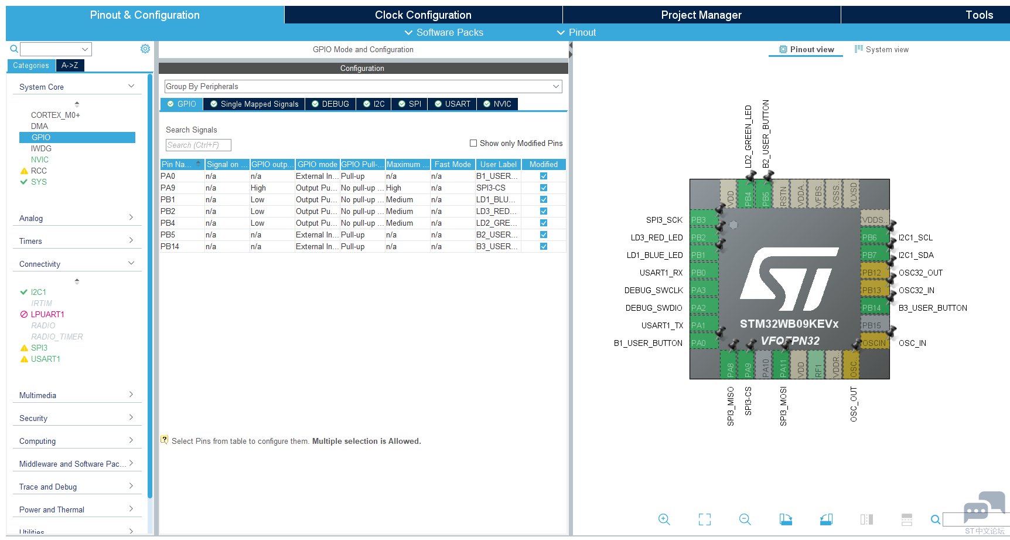The image size is (1010, 540).
Task: Select pin PA8 on the chip
Action: 729,364
